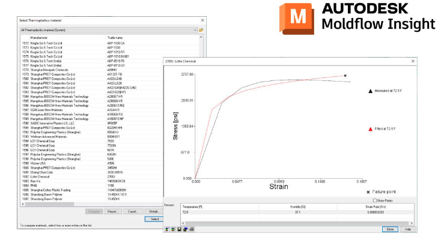Click the tension table horizontal scrollbar
438x243 pixels.
[297, 223]
